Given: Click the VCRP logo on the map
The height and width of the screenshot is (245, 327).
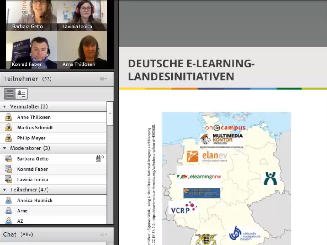Looking at the screenshot, I should [183, 208].
